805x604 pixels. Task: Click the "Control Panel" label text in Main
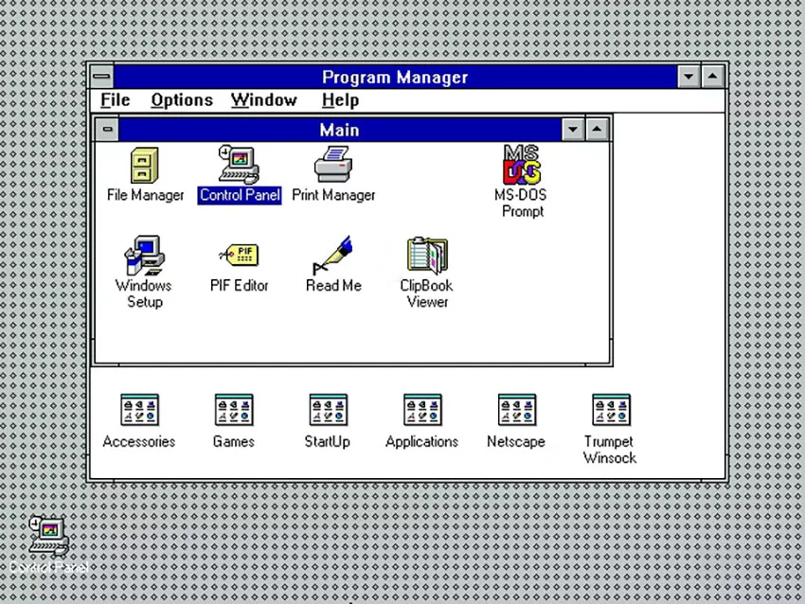pyautogui.click(x=240, y=195)
